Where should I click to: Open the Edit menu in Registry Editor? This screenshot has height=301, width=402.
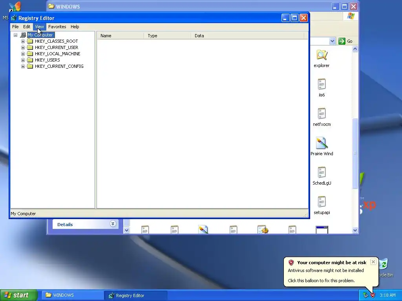(27, 27)
